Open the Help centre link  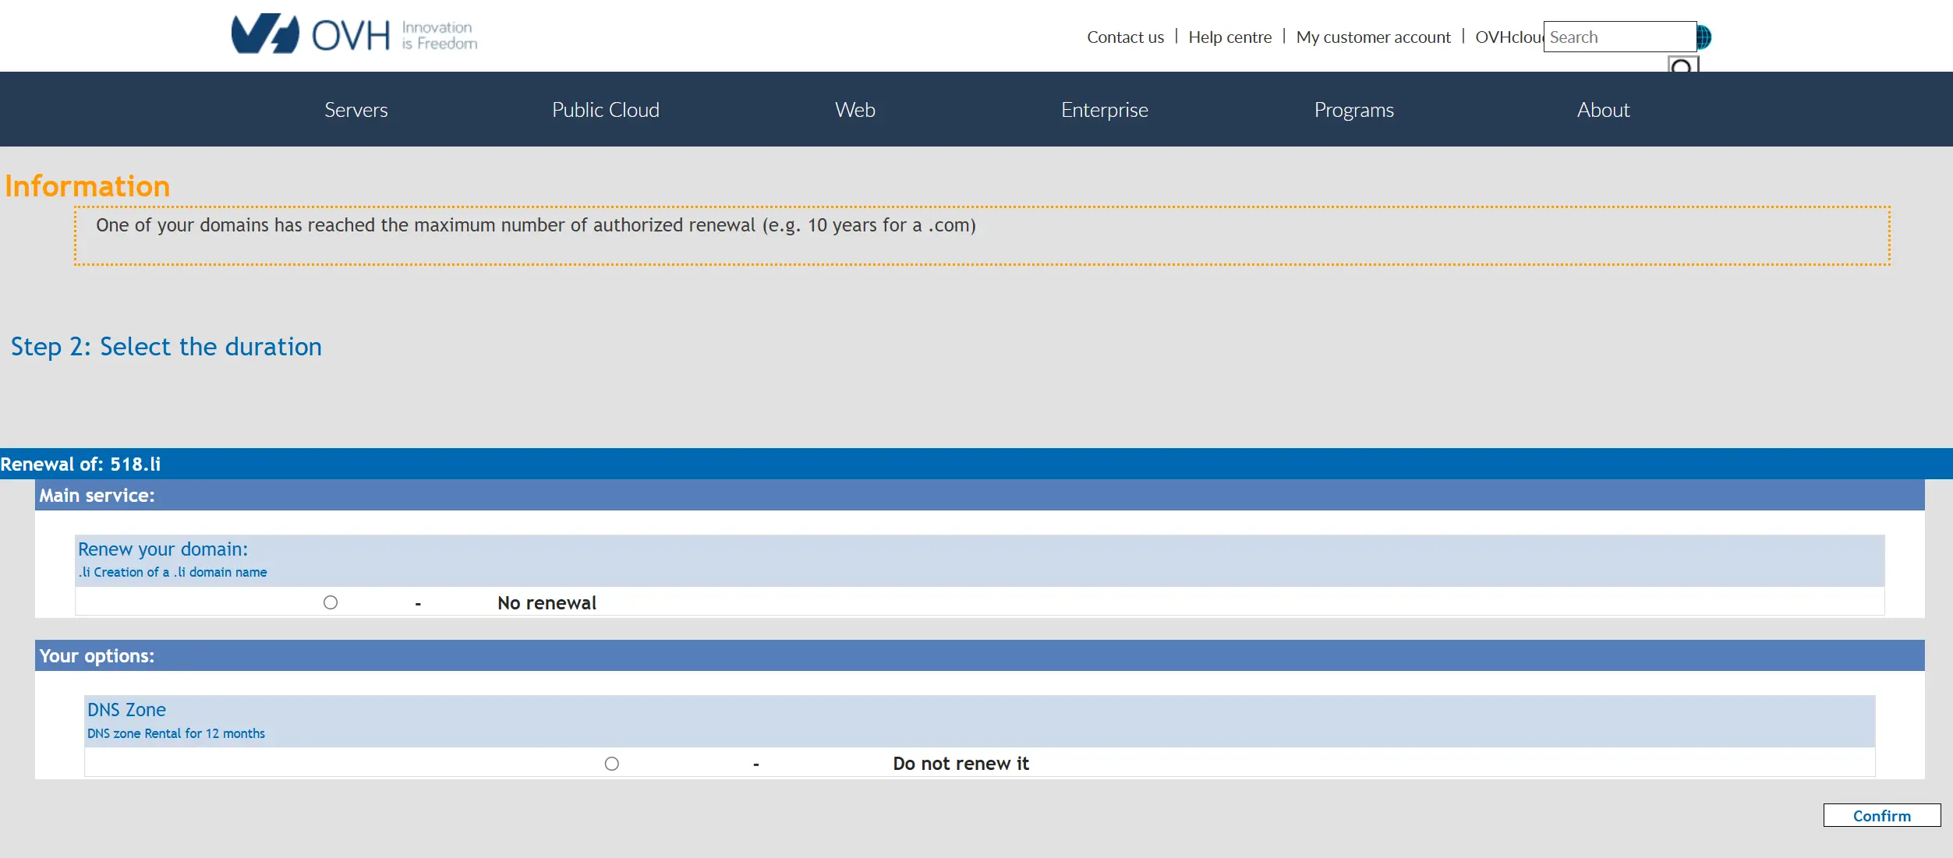click(1229, 37)
